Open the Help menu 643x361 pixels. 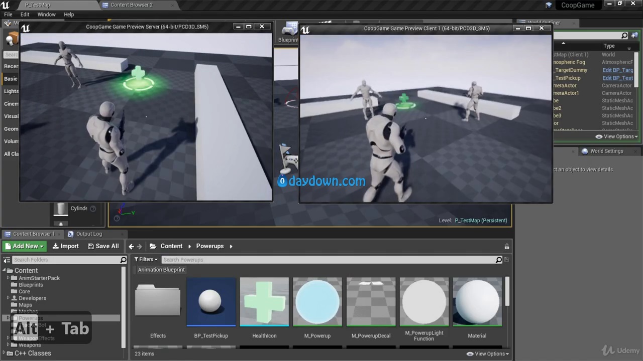[69, 15]
